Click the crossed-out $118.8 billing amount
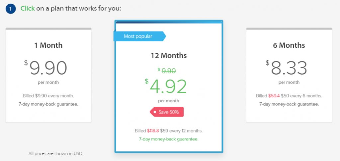Screen dimensions: 340x161 [x=153, y=131]
